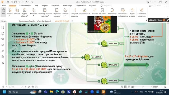This screenshot has height=95, width=169.
Task: Open the Foxit eSign ribbon tab
Action: coord(68,6)
